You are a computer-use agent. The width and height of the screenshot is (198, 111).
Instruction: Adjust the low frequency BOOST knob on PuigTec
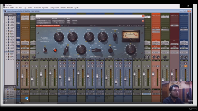[59, 37]
